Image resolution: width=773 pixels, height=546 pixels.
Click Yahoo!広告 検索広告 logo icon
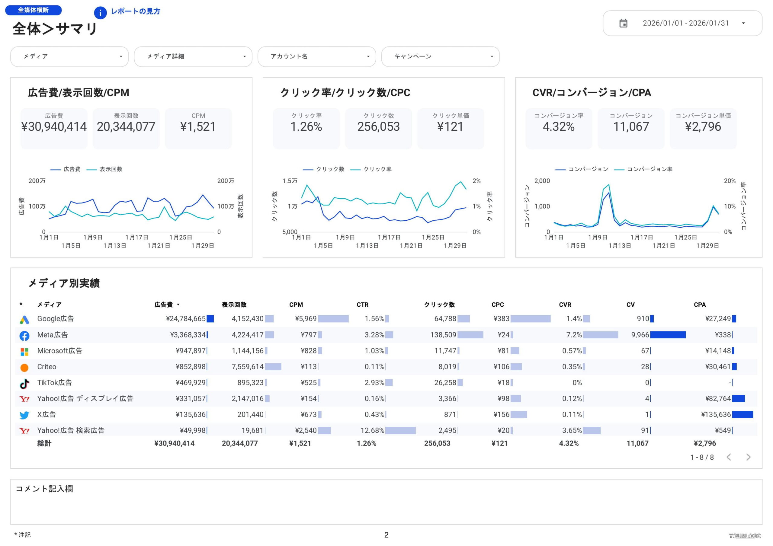(24, 431)
